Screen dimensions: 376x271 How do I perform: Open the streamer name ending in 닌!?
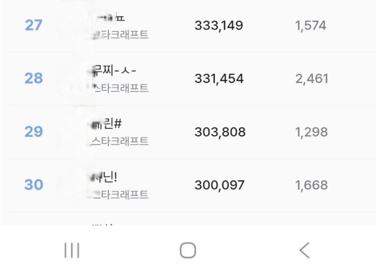[x=105, y=178]
